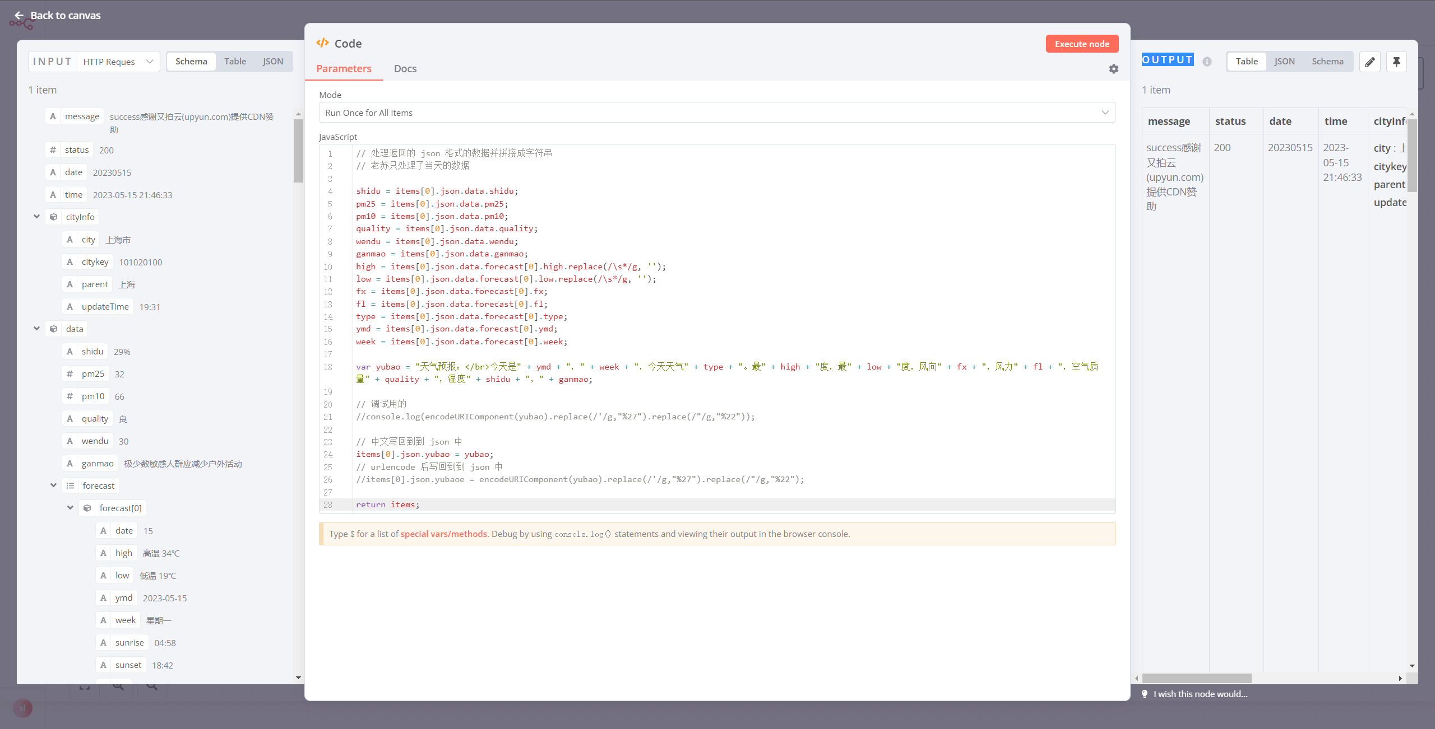Switch output view to JSON
This screenshot has width=1435, height=729.
point(1284,62)
